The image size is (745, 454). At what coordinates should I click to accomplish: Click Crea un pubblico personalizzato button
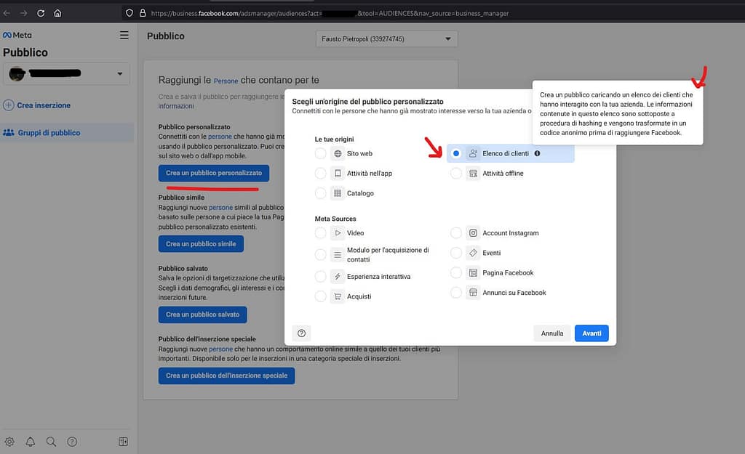pos(214,173)
